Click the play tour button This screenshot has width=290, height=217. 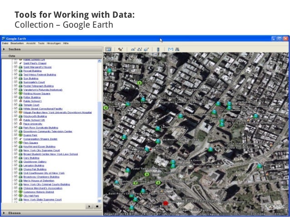coord(90,206)
